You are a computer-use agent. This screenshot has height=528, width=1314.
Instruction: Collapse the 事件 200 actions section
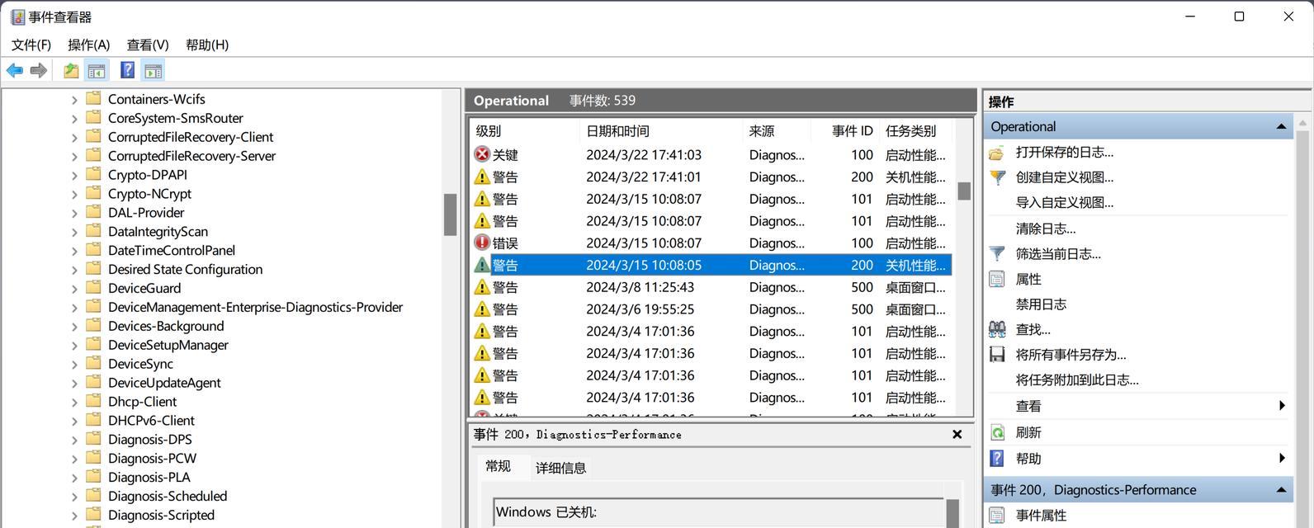[1281, 489]
